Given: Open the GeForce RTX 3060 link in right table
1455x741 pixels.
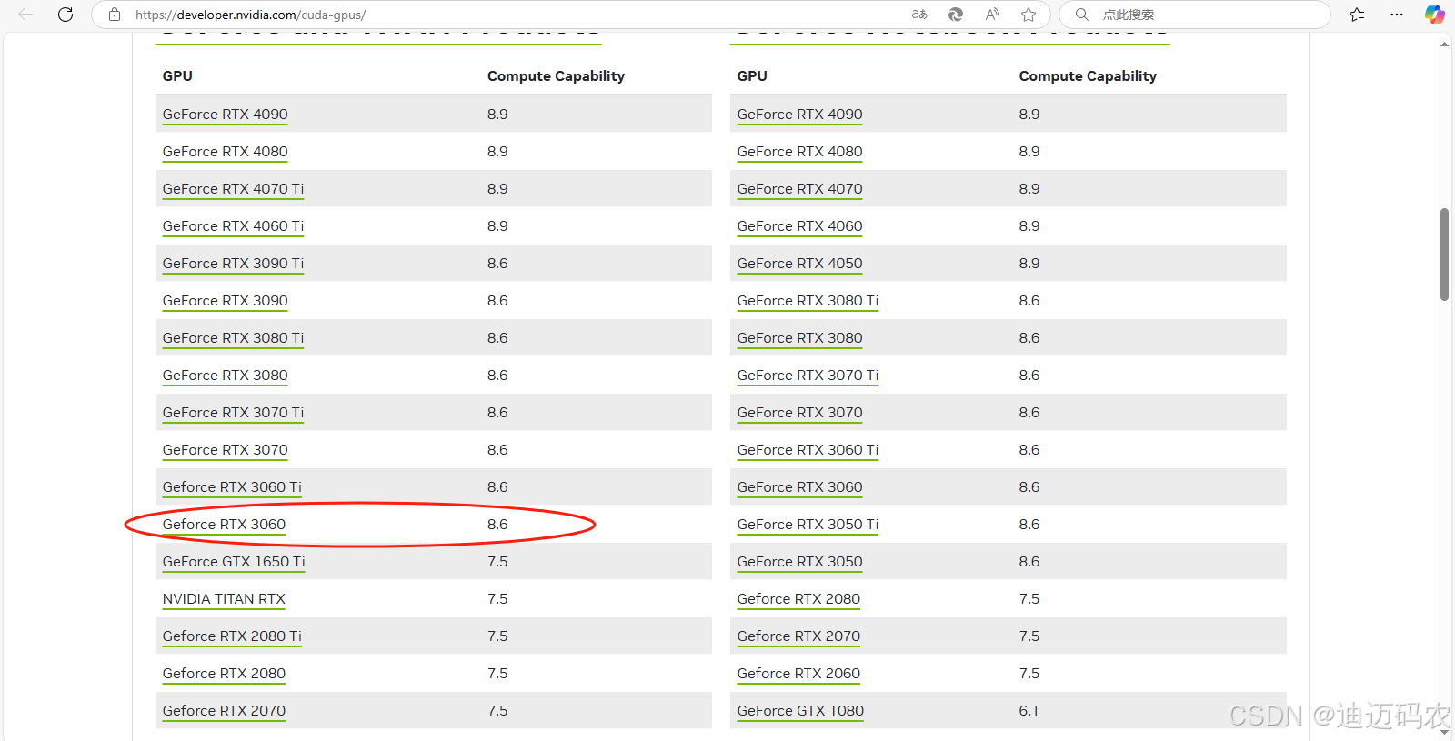Looking at the screenshot, I should point(799,487).
